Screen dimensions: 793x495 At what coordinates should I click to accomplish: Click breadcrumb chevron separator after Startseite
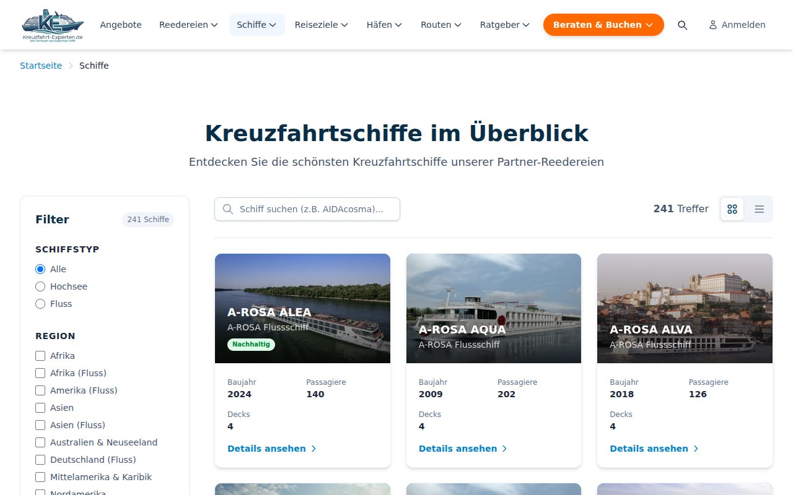[71, 66]
